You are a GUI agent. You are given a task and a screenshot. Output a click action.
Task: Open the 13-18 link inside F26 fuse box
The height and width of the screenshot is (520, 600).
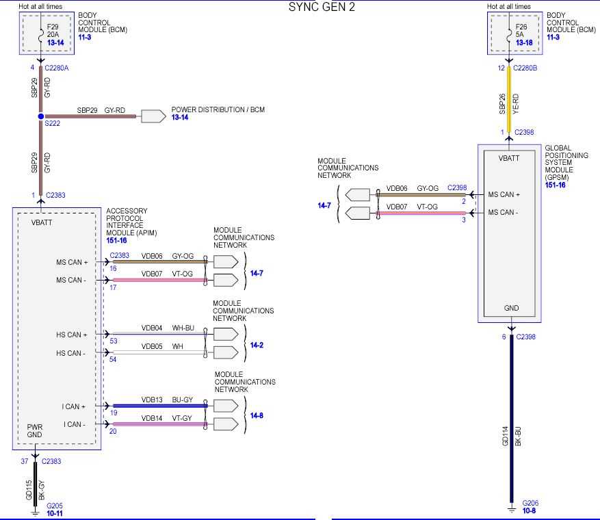524,42
